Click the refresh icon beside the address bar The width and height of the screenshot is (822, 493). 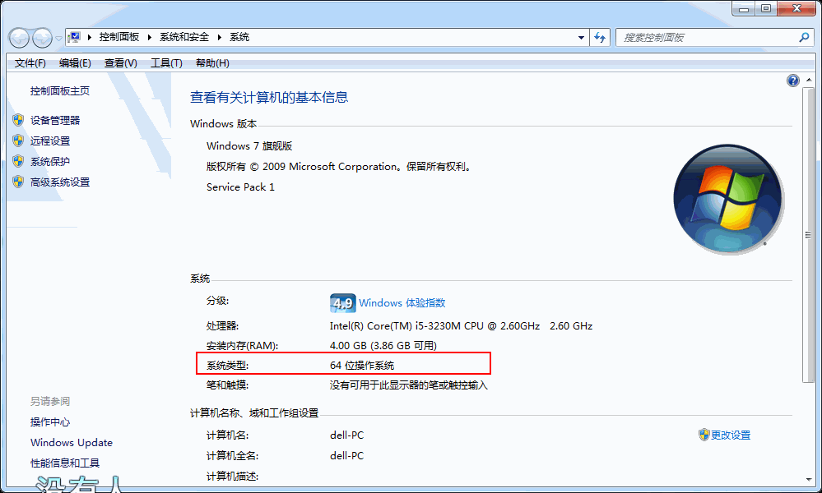(600, 37)
